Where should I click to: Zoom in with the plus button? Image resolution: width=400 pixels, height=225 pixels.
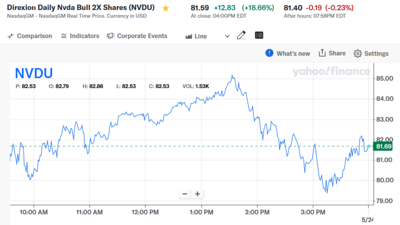point(197,194)
